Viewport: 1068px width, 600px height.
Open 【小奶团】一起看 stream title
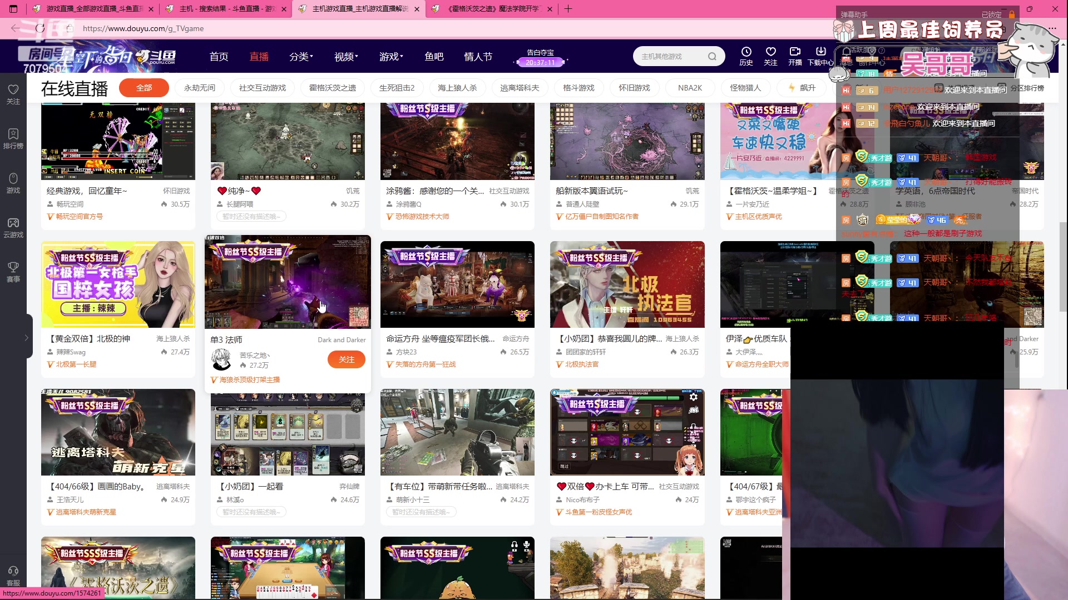pos(250,486)
